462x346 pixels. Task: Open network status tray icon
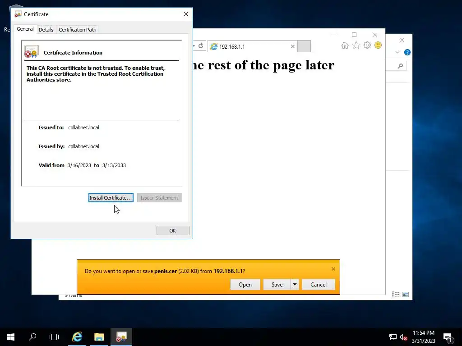[393, 337]
